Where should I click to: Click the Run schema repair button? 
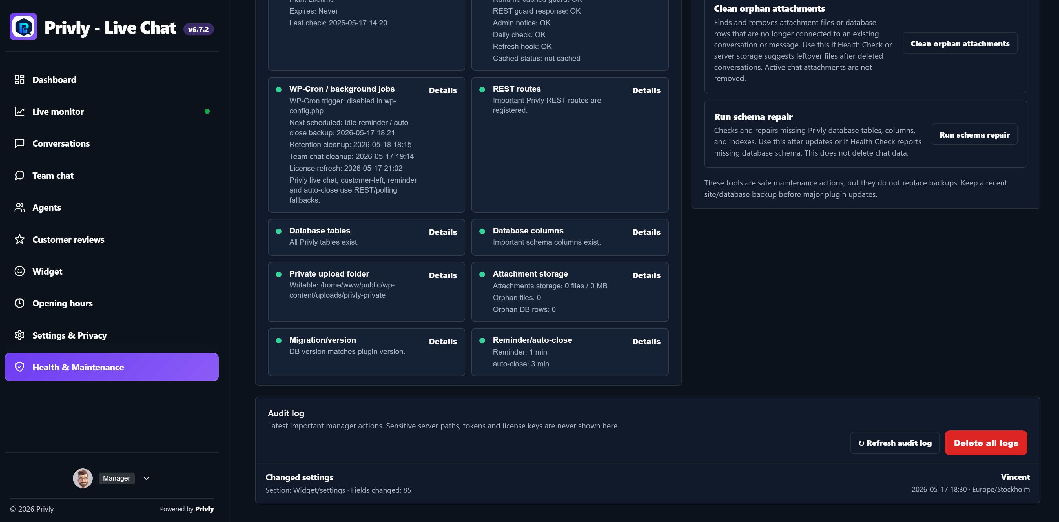click(x=974, y=134)
